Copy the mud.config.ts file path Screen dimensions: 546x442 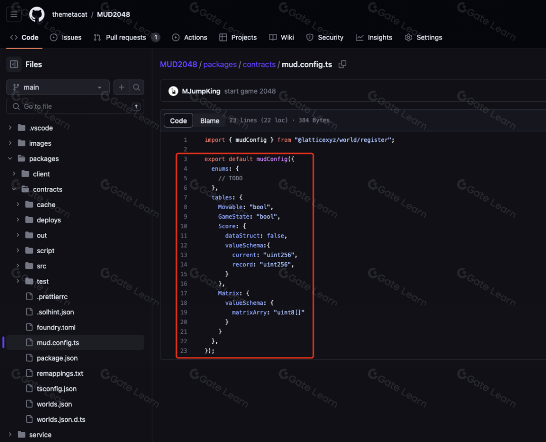click(x=342, y=65)
